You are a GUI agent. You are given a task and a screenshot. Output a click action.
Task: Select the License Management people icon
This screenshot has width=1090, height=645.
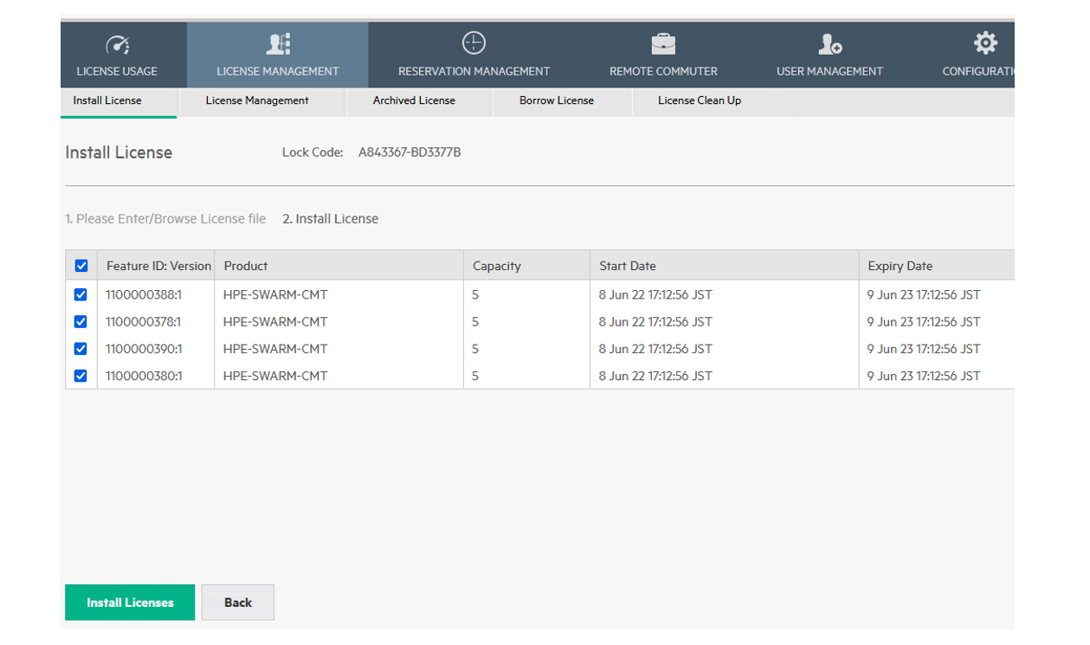point(277,44)
